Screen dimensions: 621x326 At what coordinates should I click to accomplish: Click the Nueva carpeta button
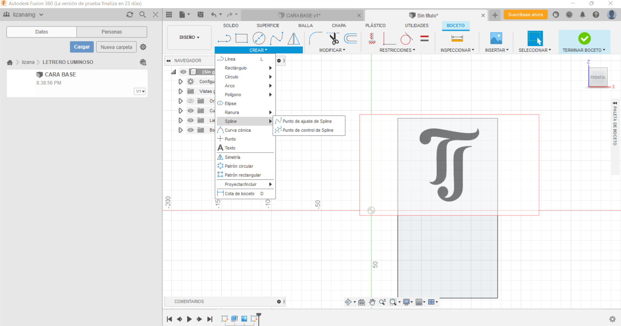click(x=116, y=47)
